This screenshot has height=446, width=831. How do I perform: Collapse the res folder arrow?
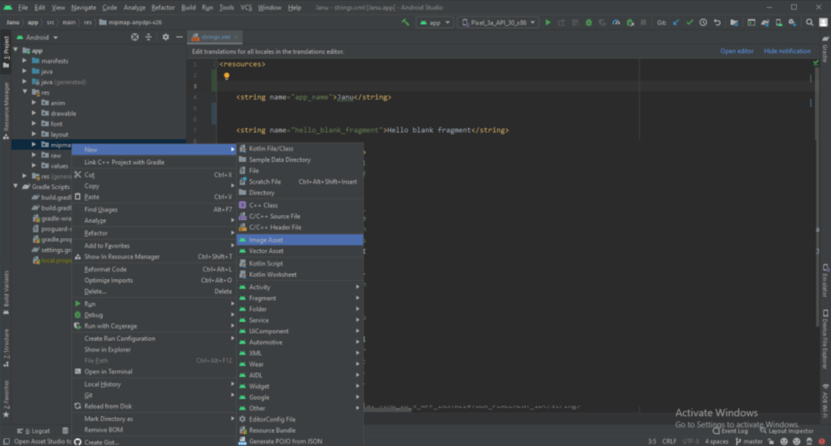pos(24,92)
